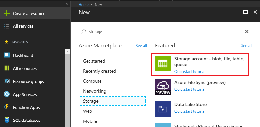
Task: Click the Resource groups cube icon
Action: (7, 81)
